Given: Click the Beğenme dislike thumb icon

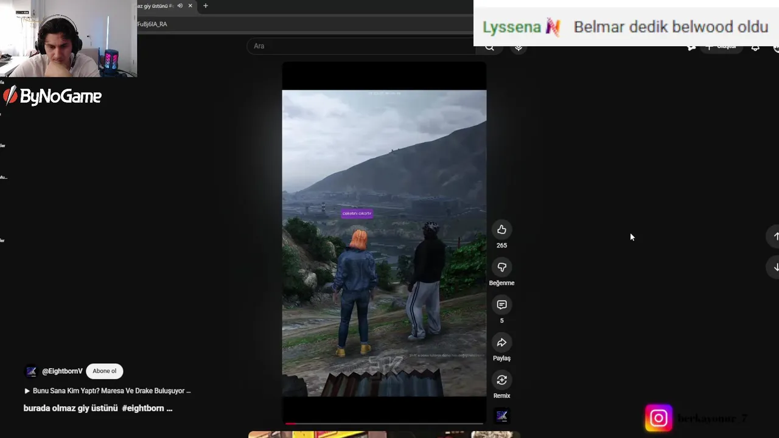Looking at the screenshot, I should point(501,267).
